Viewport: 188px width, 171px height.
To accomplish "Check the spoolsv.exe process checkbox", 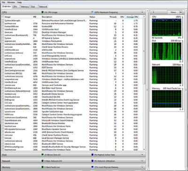I will [3, 112].
